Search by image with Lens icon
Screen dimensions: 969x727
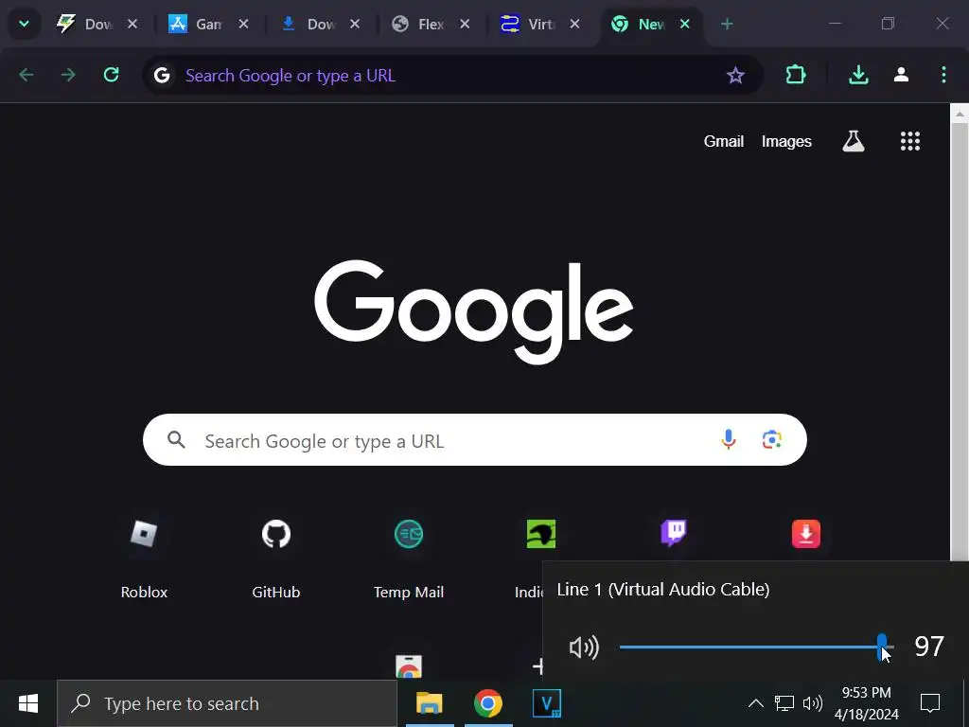771,439
